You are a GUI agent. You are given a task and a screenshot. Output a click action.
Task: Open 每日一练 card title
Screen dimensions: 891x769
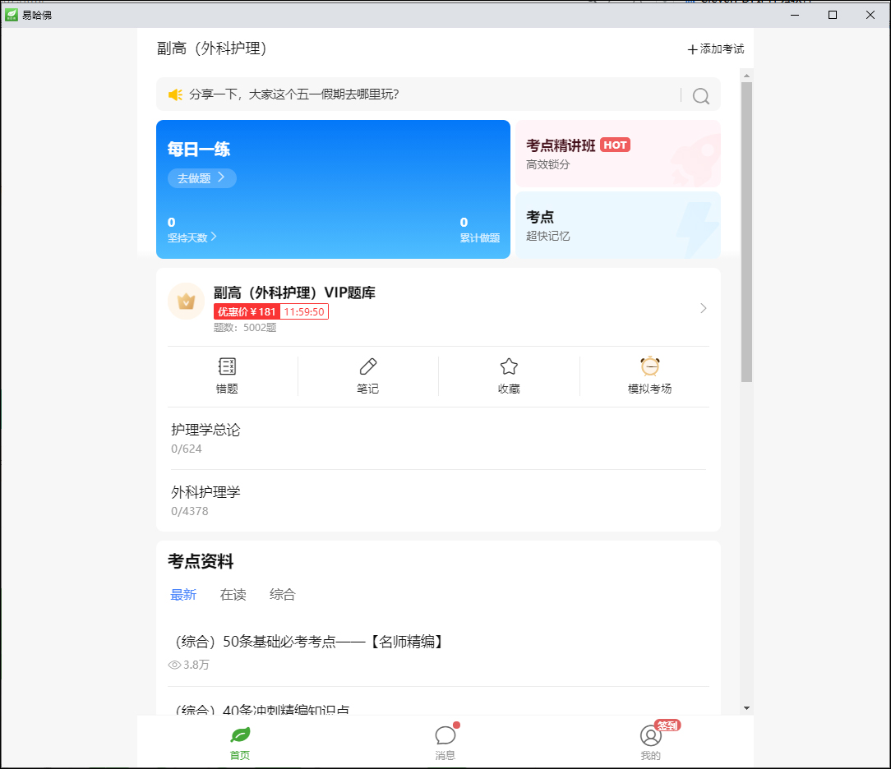[x=198, y=150]
